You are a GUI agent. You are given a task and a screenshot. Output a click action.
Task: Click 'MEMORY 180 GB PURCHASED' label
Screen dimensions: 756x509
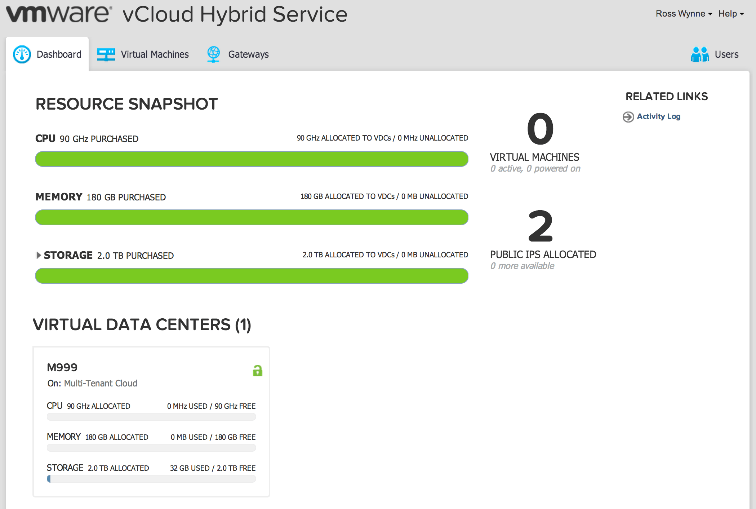(x=101, y=197)
